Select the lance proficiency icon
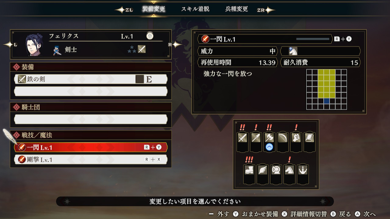This screenshot has height=219, width=390. (256, 138)
